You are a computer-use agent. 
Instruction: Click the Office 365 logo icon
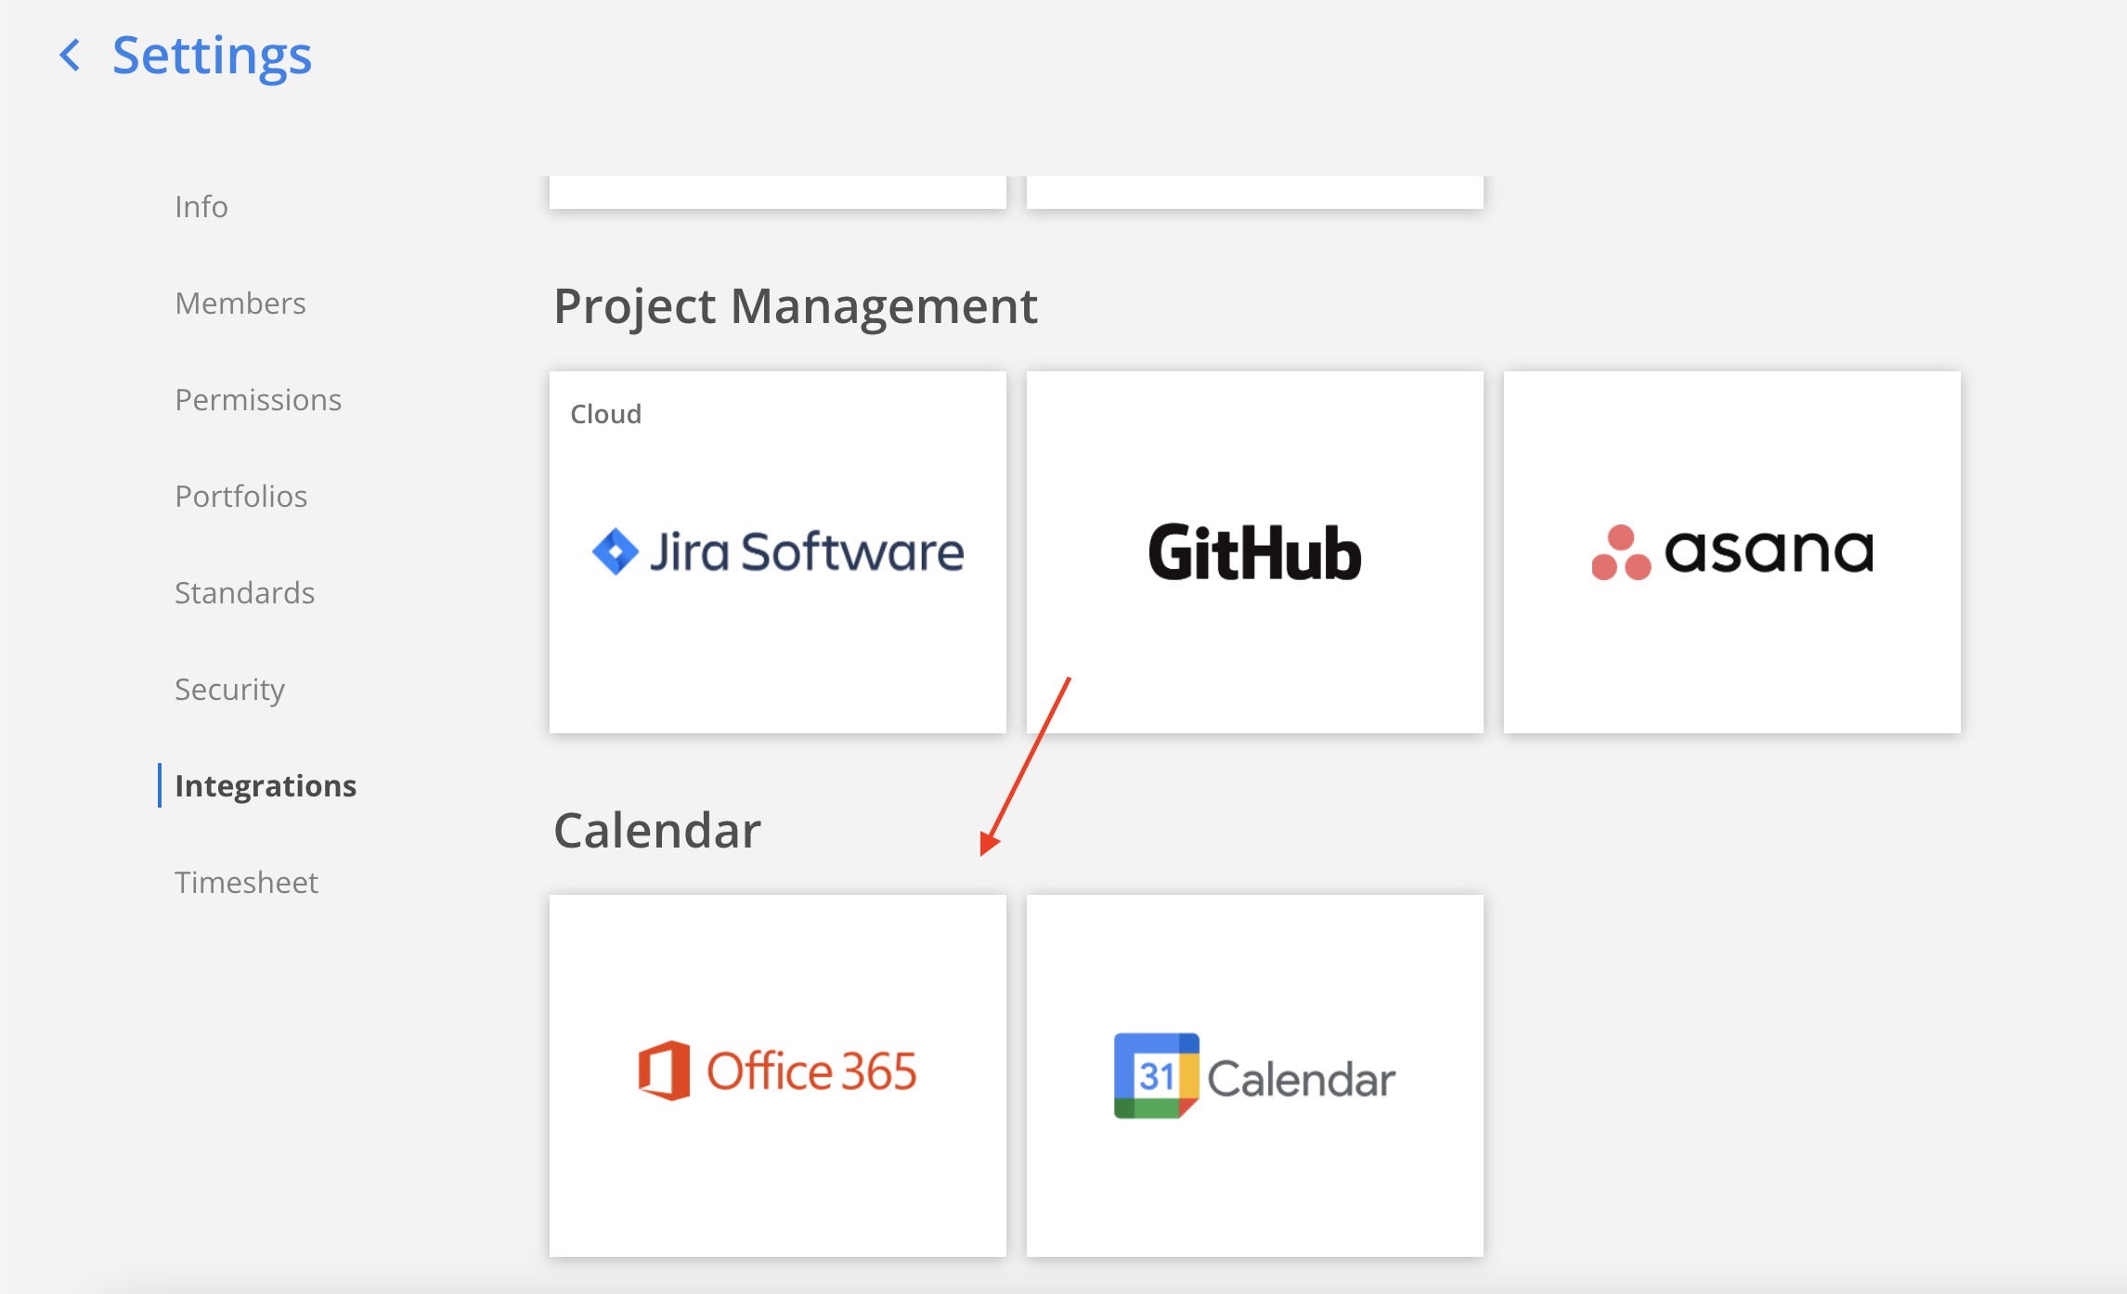(x=664, y=1071)
